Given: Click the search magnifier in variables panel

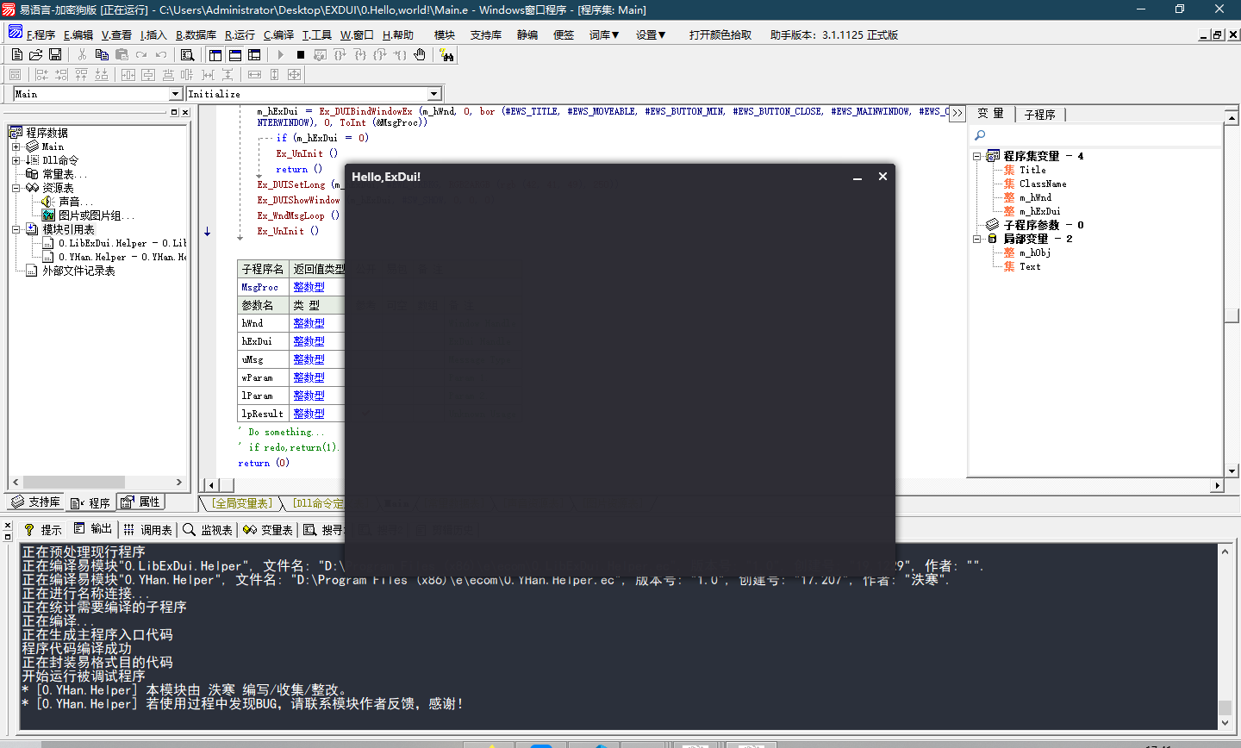Looking at the screenshot, I should [x=980, y=135].
